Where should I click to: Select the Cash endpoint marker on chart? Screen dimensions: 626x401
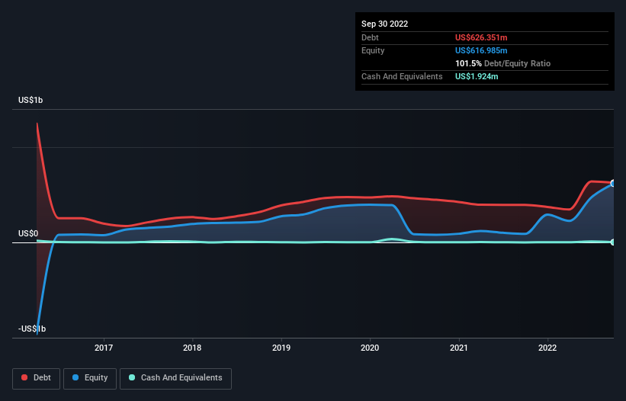tap(613, 242)
